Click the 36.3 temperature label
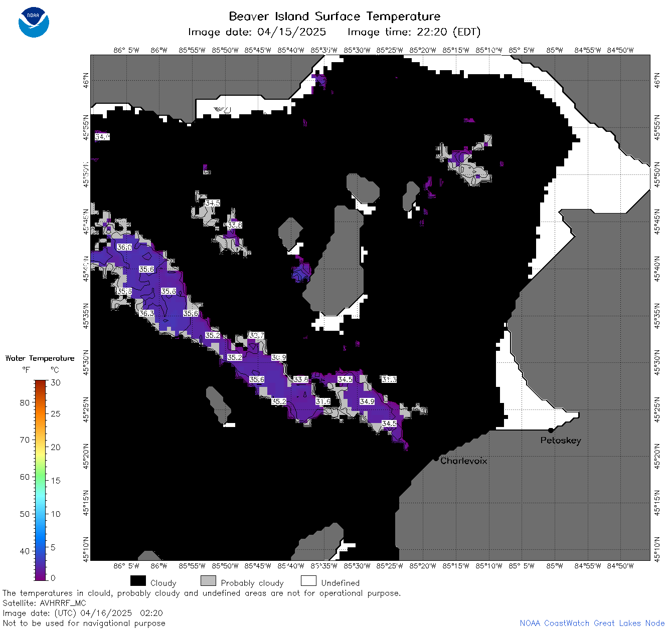This screenshot has height=631, width=670. [146, 313]
